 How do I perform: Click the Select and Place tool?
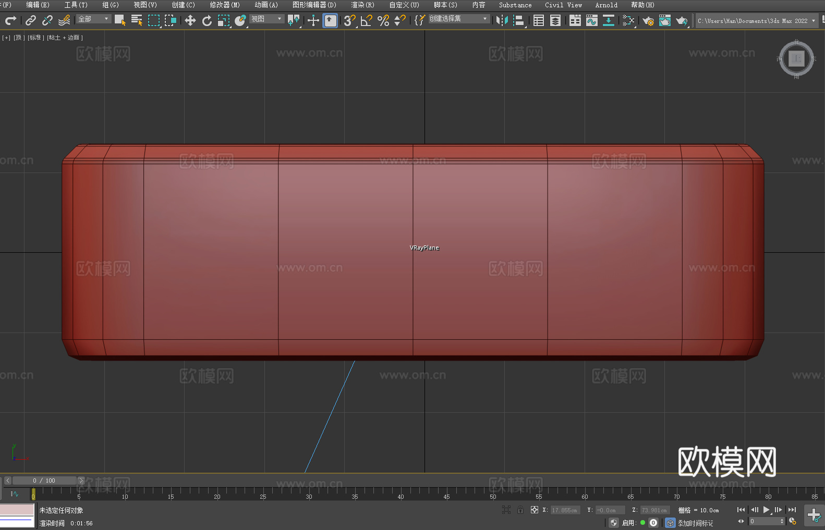click(240, 20)
